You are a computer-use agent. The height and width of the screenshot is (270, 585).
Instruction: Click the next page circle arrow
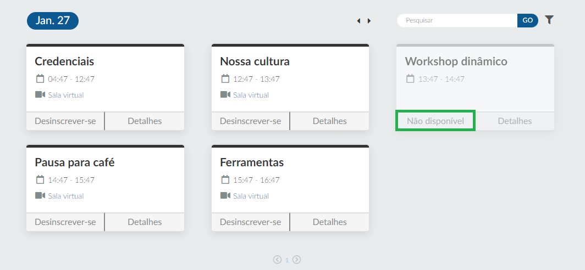tap(296, 260)
